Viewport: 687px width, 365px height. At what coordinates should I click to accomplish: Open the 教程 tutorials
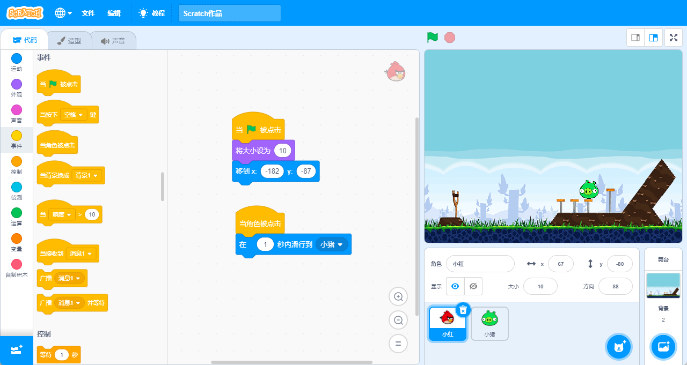(152, 13)
